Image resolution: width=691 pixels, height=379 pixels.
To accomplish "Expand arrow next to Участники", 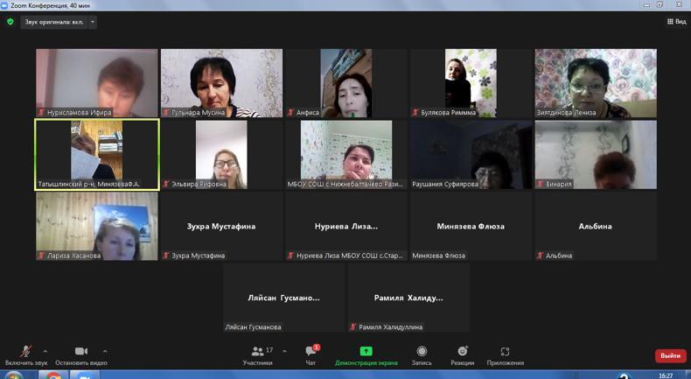I will click(x=284, y=352).
